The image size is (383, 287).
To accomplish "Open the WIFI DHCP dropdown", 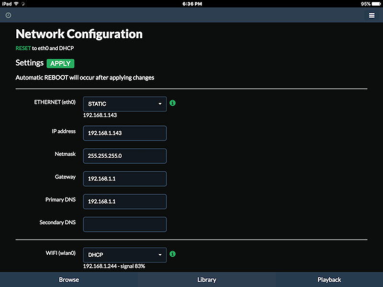I will click(125, 255).
